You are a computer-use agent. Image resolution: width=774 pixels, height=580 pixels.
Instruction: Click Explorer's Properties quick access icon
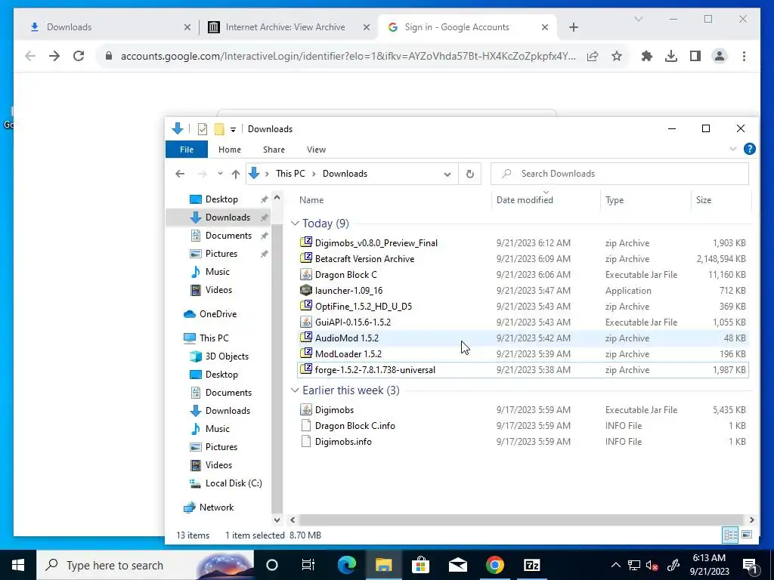tap(203, 129)
